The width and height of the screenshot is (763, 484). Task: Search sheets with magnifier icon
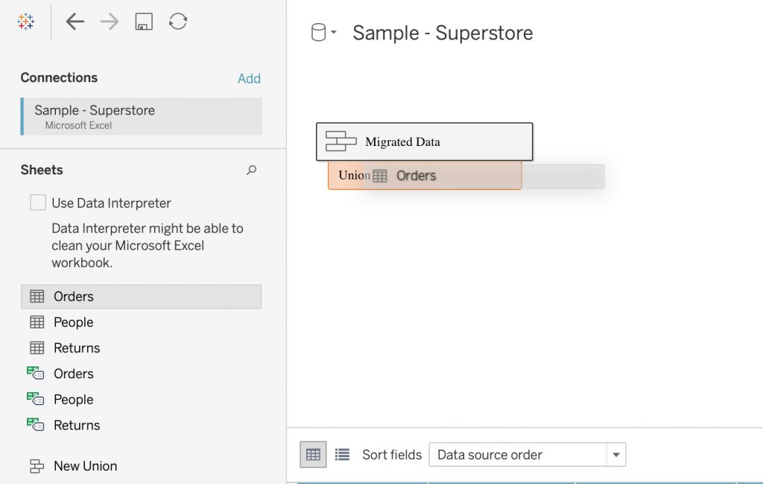click(x=252, y=170)
